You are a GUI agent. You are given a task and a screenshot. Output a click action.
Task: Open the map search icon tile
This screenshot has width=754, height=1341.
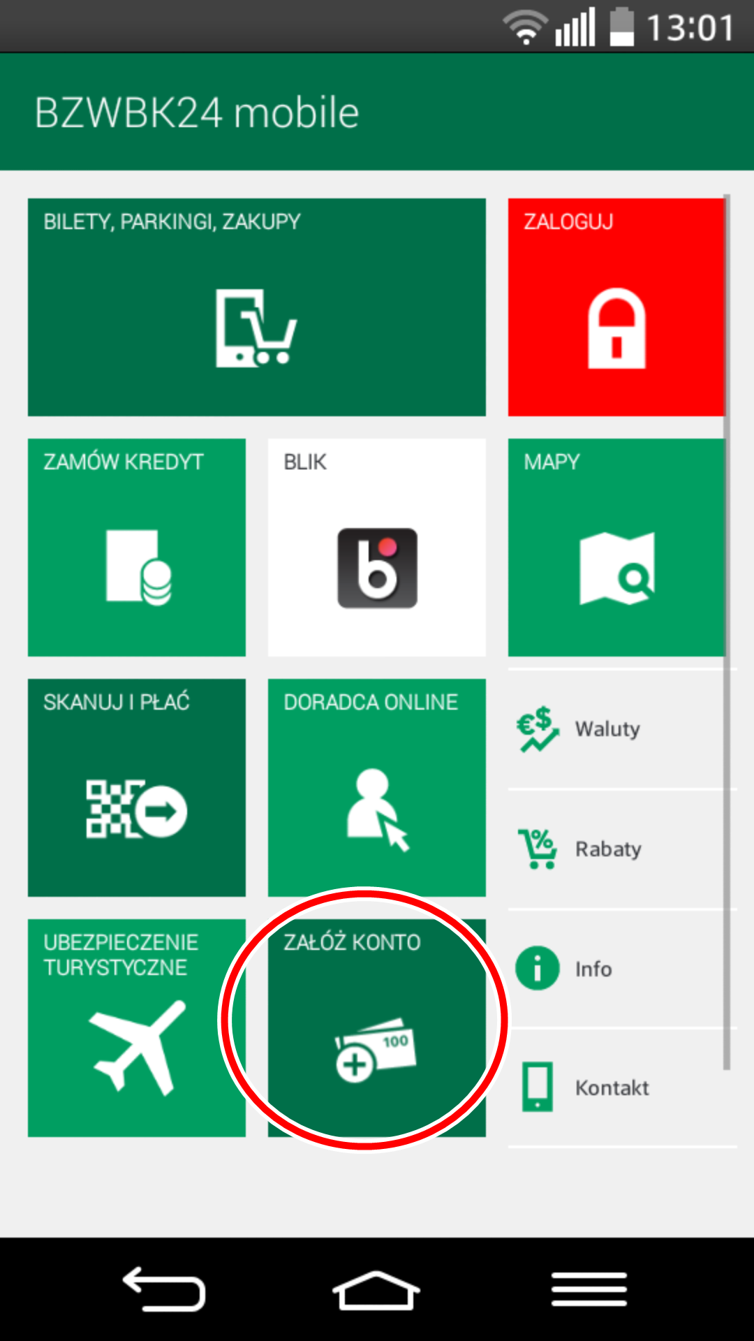point(617,568)
